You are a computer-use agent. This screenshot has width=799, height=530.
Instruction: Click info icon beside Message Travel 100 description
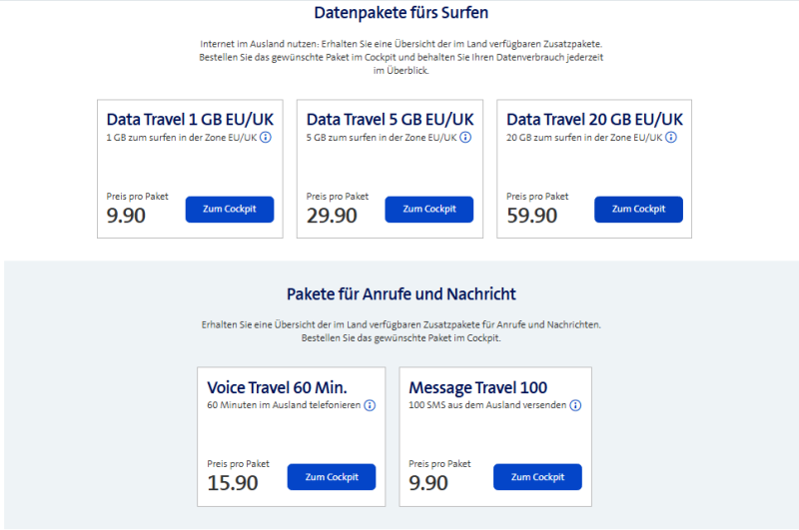pyautogui.click(x=575, y=405)
